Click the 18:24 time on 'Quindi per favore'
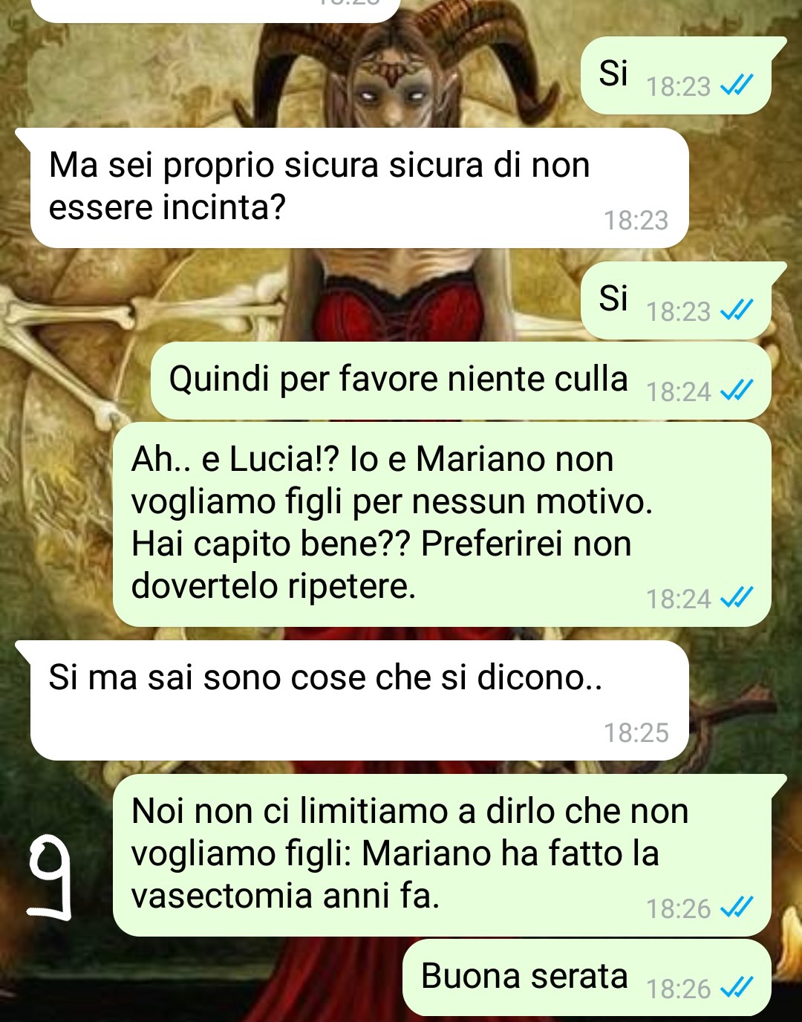Image resolution: width=802 pixels, height=1022 pixels. point(678,391)
